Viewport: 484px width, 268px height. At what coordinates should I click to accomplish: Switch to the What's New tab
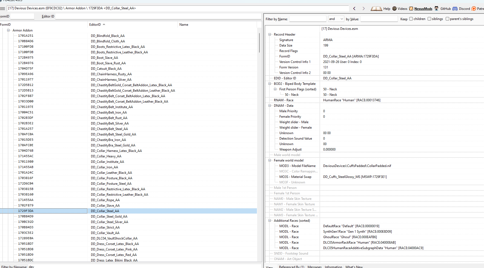coord(354,267)
